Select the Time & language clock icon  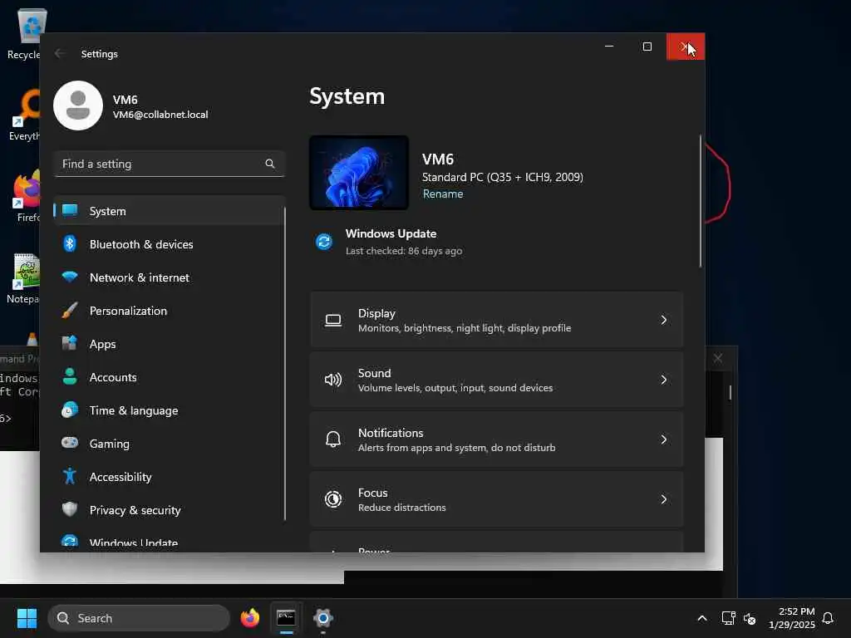70,410
